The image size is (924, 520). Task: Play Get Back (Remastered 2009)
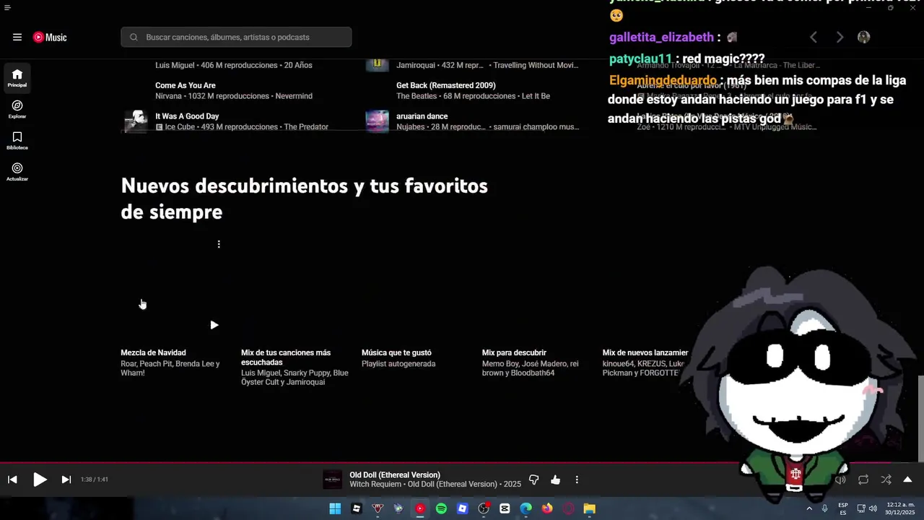coord(445,85)
